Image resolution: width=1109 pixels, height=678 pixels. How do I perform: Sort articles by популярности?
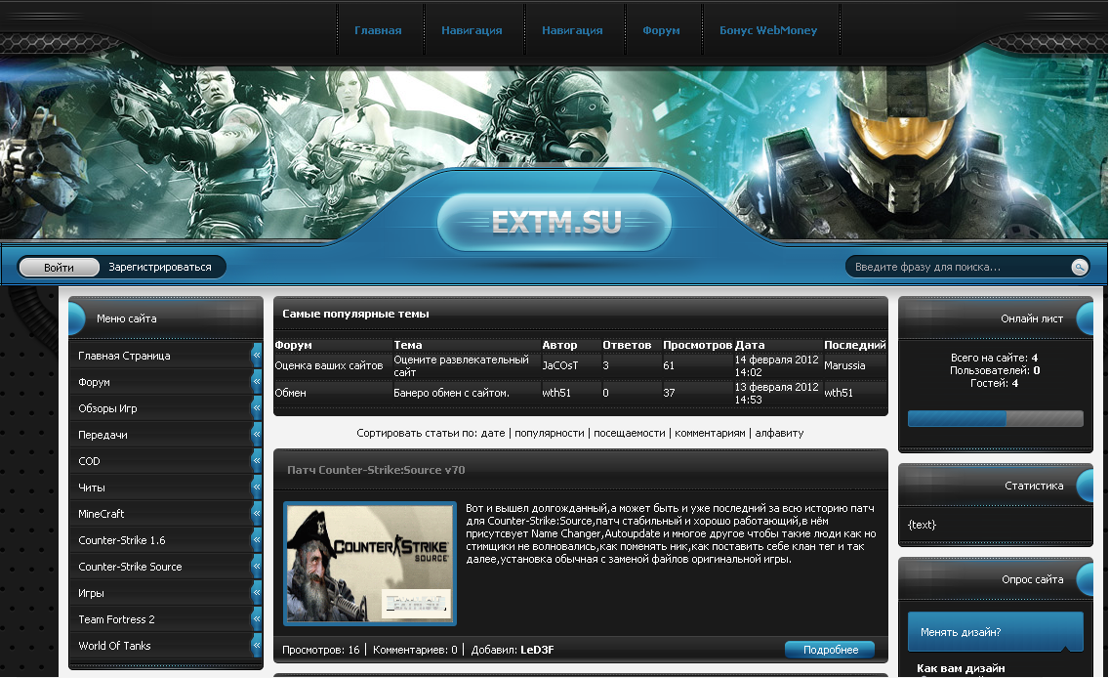(550, 433)
